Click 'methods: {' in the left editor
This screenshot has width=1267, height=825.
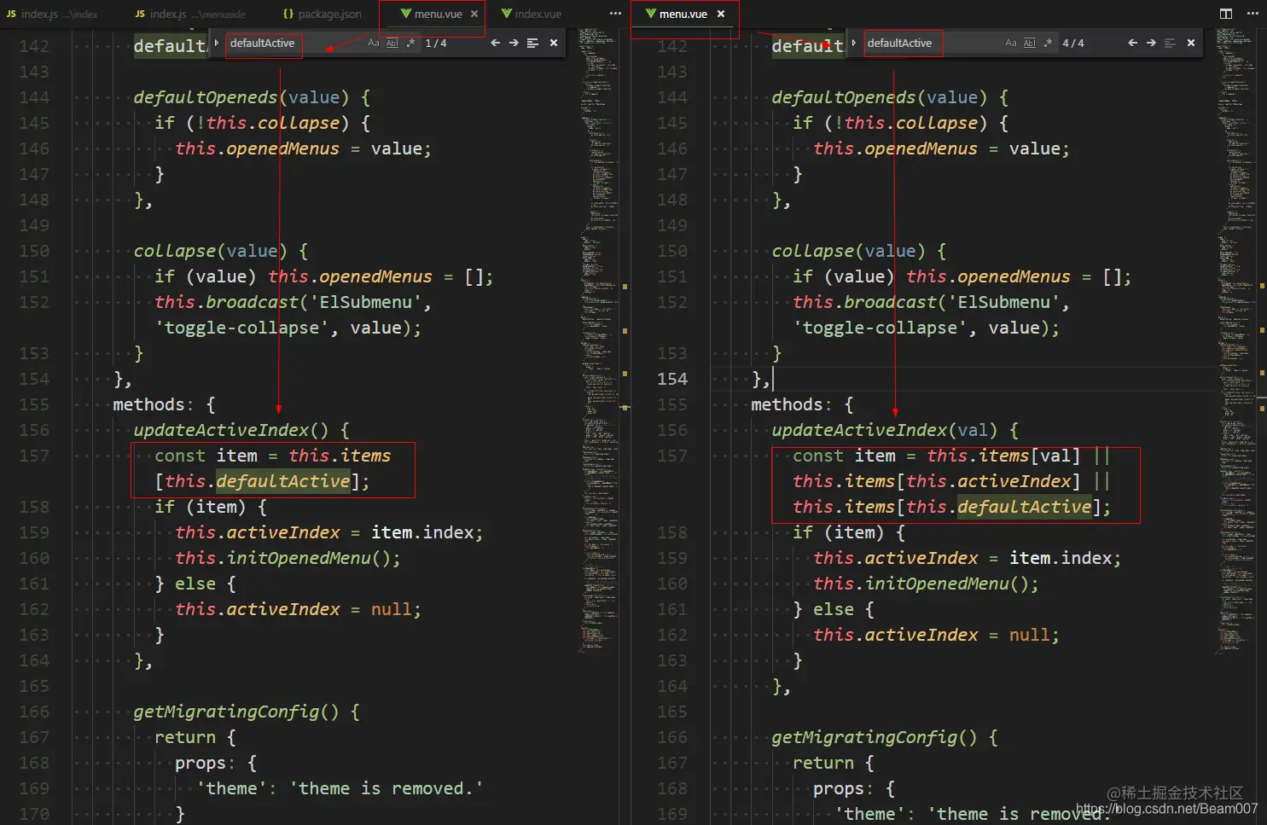(x=164, y=404)
